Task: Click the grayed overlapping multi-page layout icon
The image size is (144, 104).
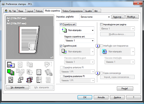Action: pyautogui.click(x=20, y=72)
